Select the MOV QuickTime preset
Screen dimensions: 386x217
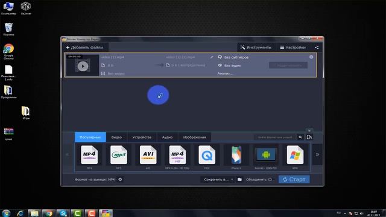coord(207,157)
